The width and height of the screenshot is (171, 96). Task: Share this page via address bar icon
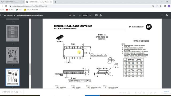pos(157,6)
